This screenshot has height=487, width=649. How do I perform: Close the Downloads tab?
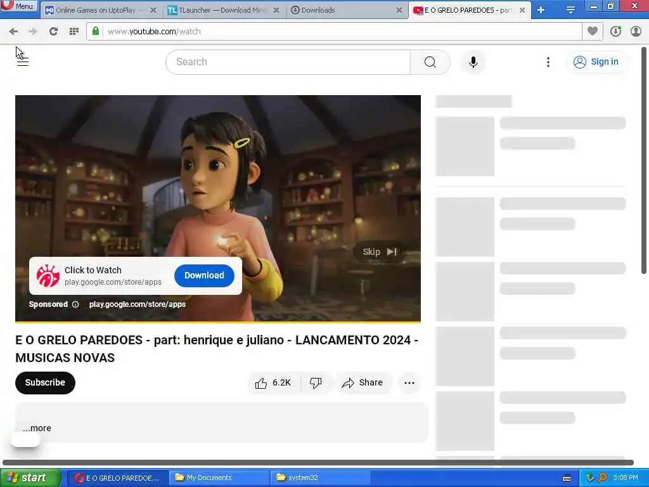(x=399, y=10)
